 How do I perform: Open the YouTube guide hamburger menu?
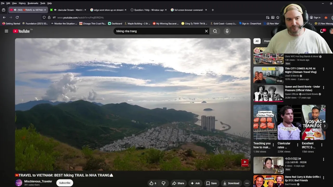6,31
